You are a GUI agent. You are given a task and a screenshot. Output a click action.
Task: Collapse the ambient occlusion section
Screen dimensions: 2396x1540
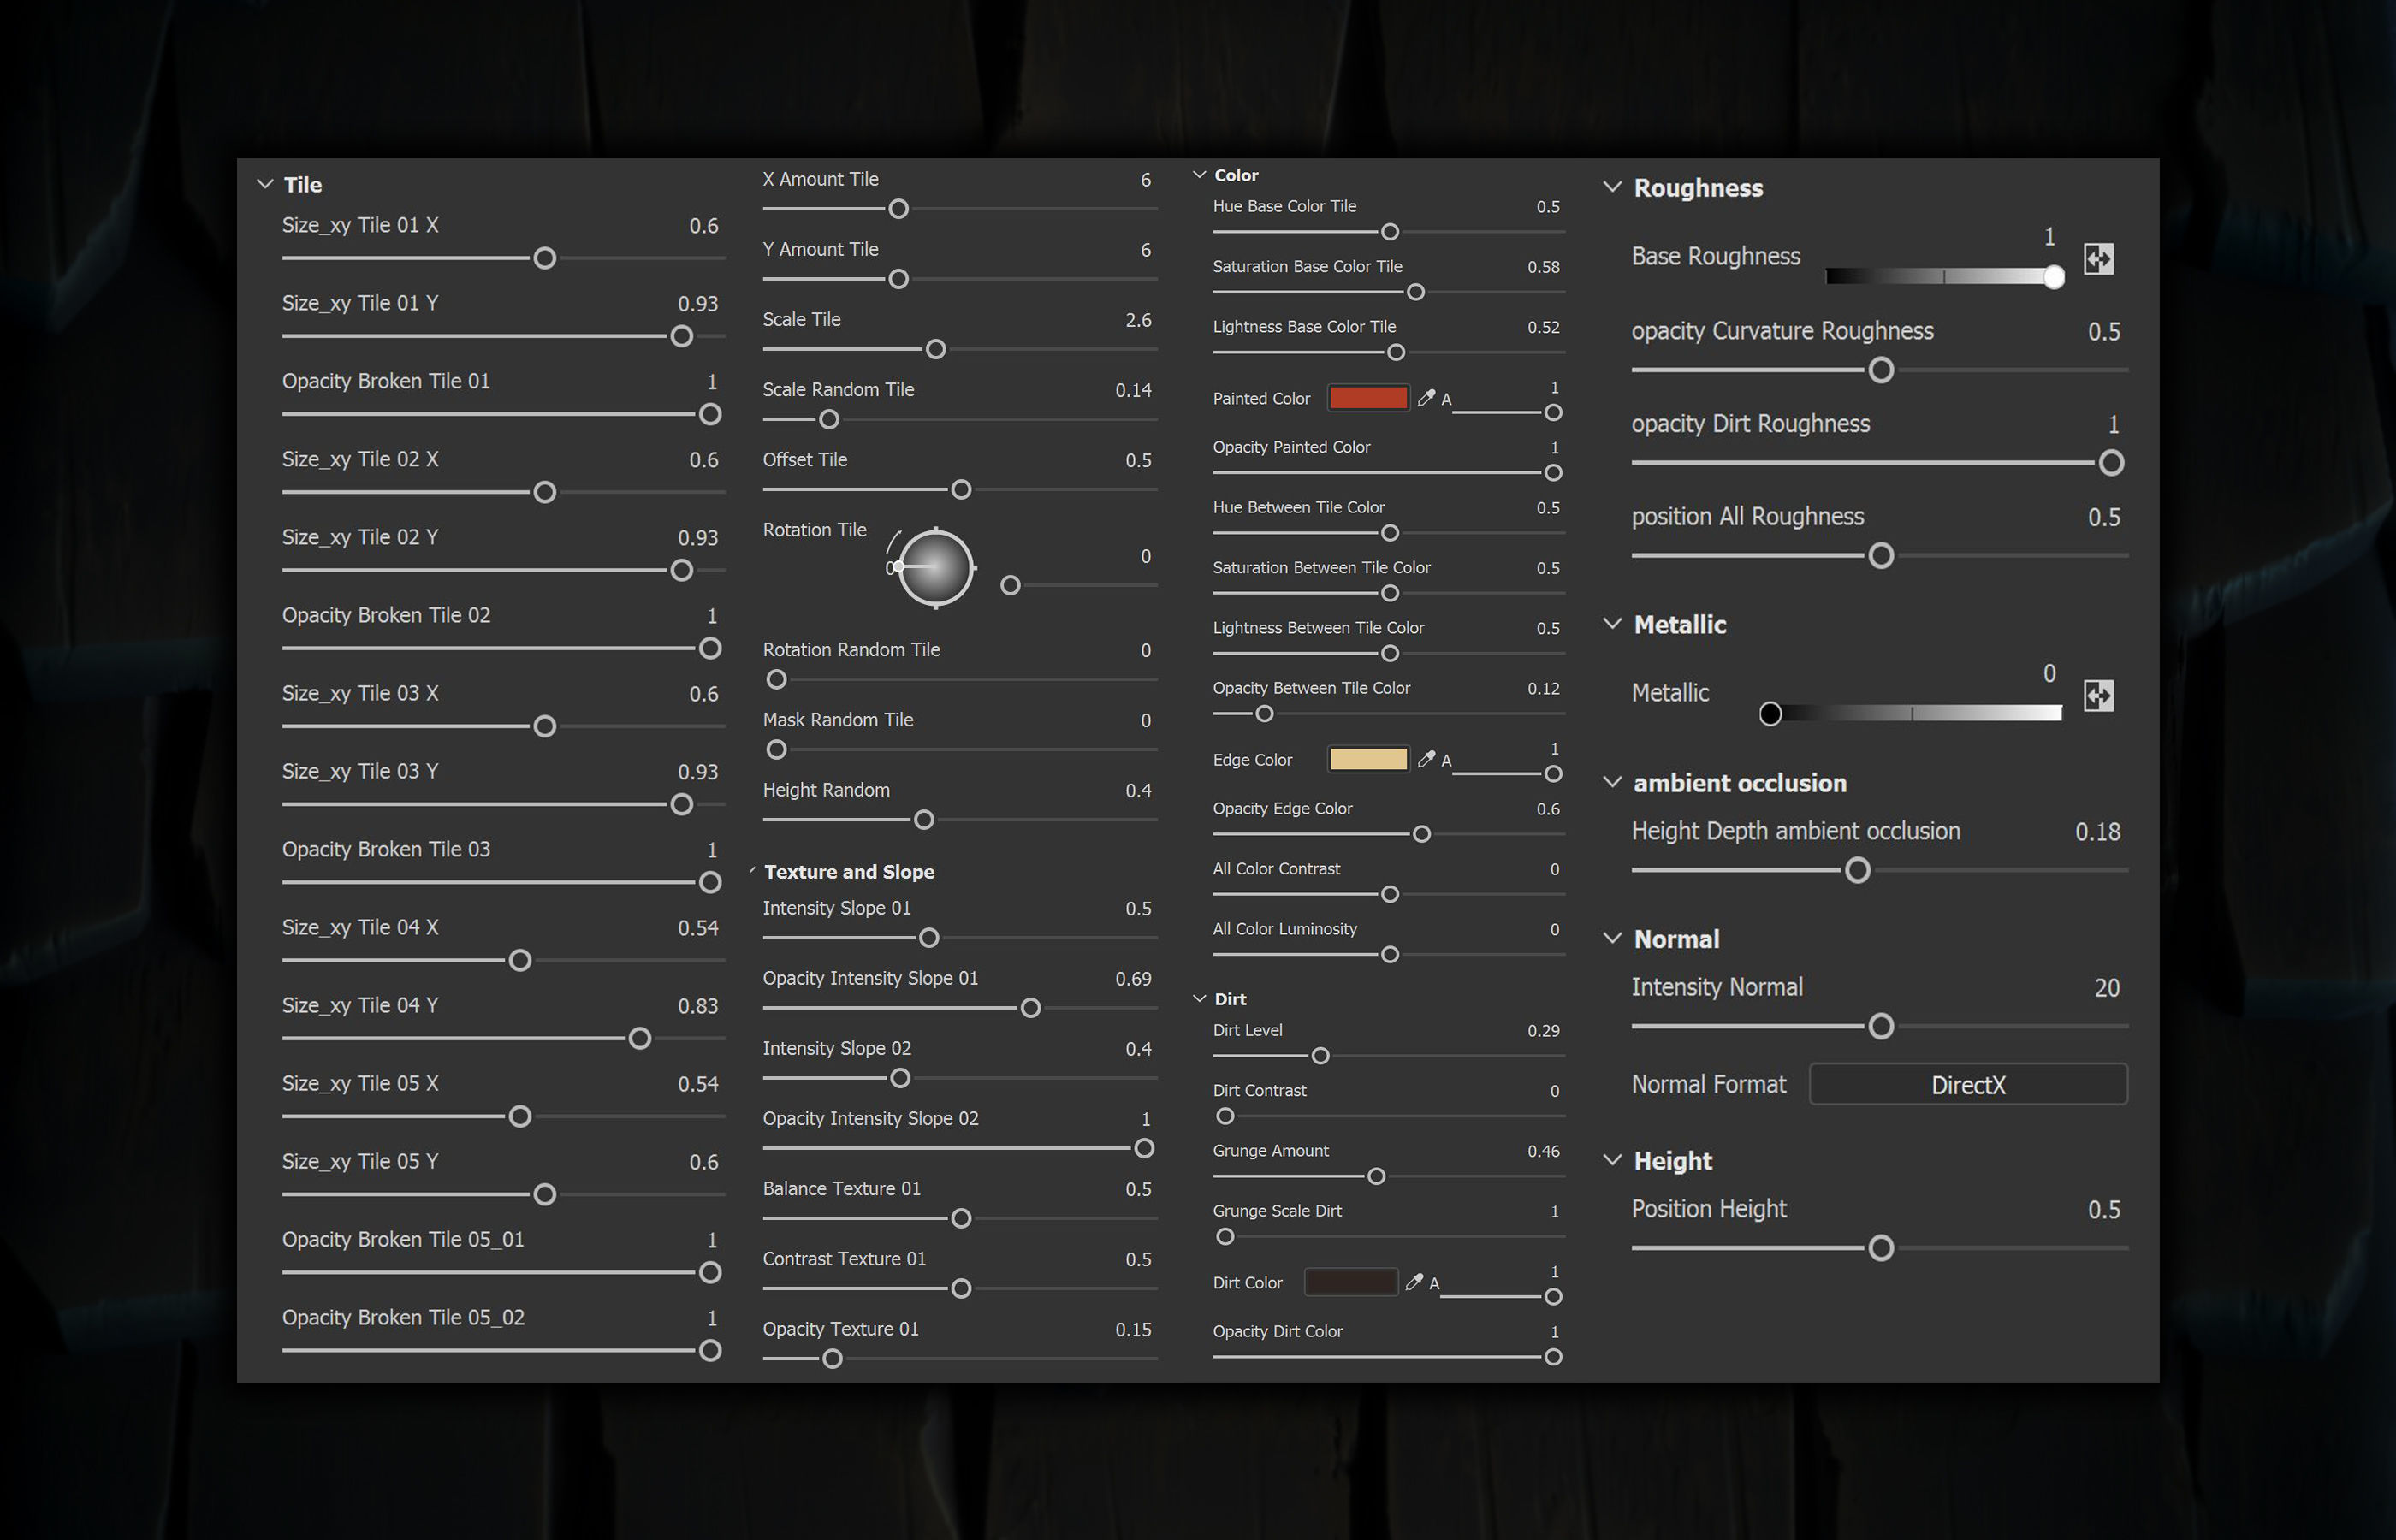click(1612, 782)
